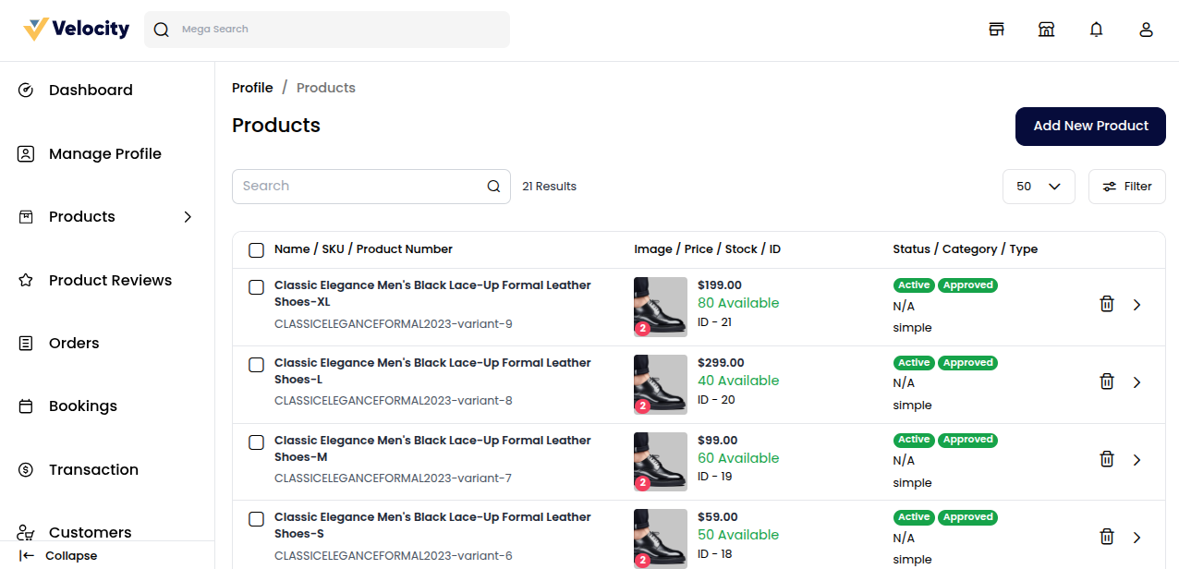1179x569 pixels.
Task: Open the Filter button
Action: [1126, 187]
